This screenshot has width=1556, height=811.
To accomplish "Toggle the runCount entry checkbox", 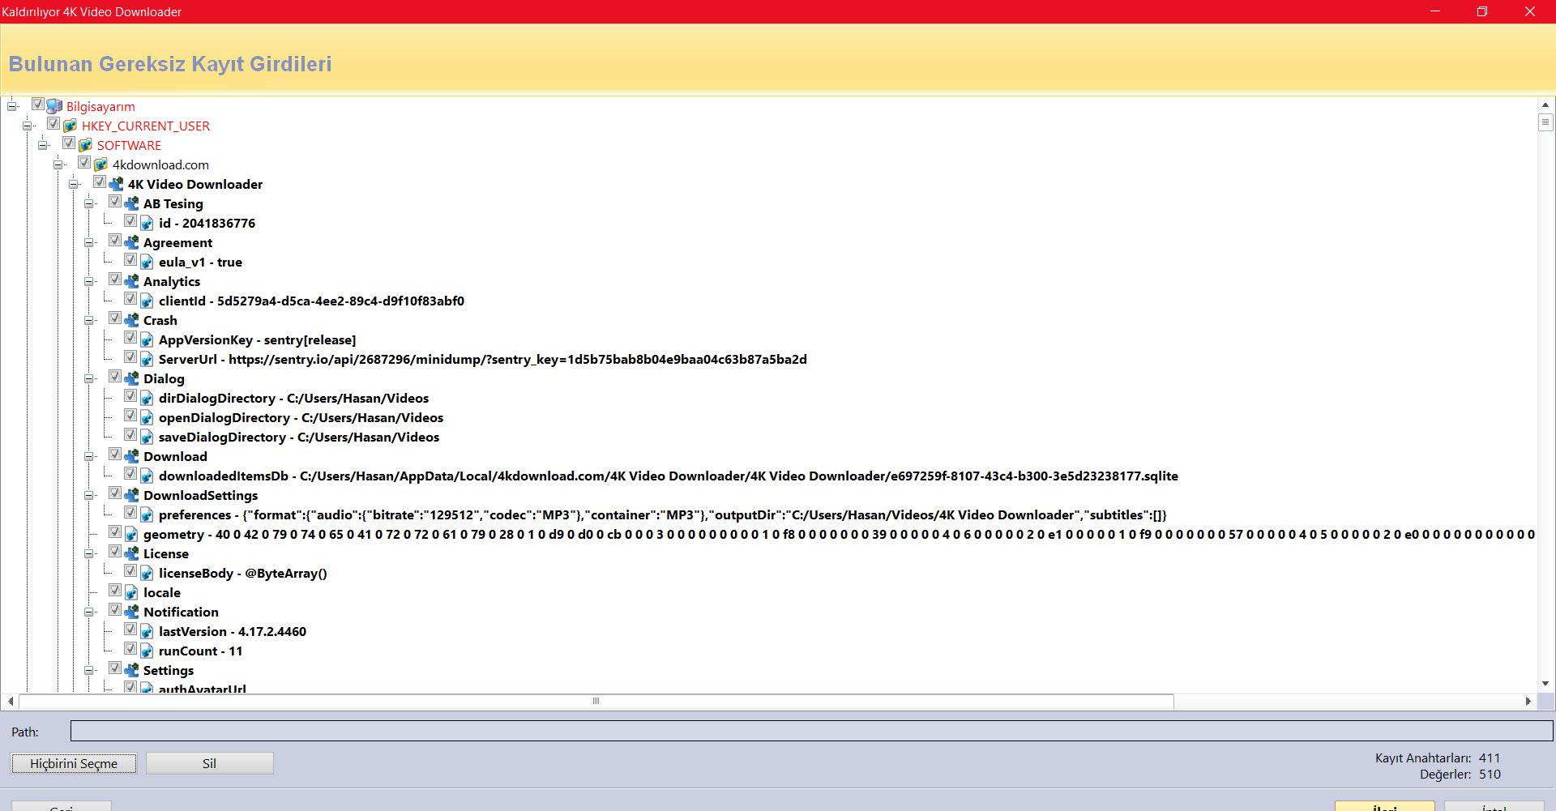I will click(130, 648).
